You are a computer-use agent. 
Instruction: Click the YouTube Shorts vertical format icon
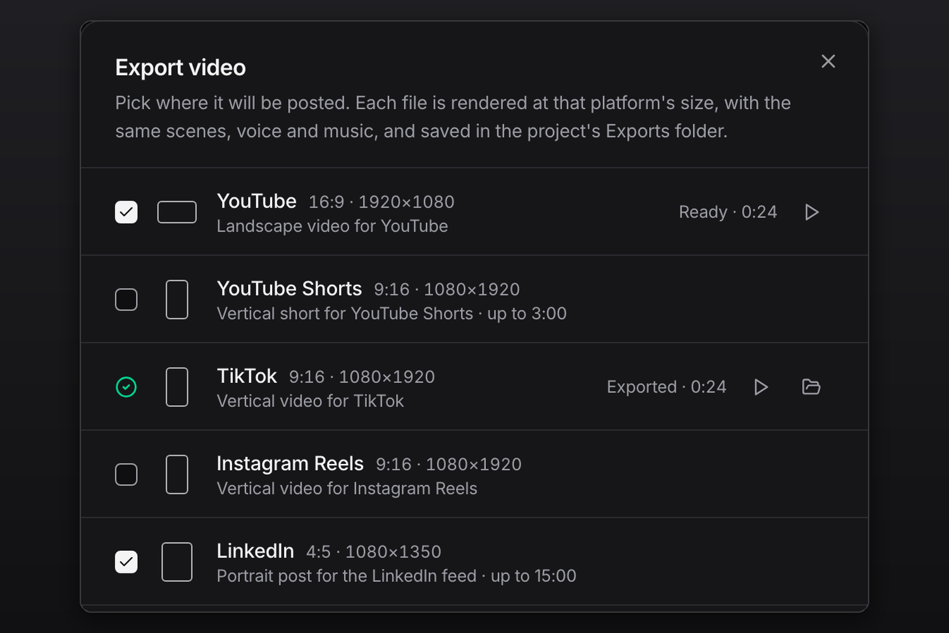coord(177,299)
